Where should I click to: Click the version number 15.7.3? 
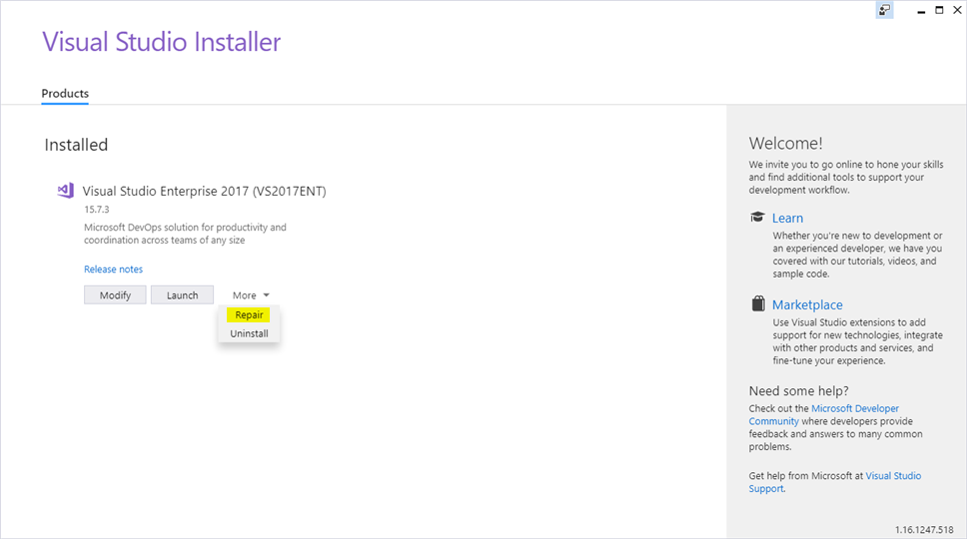[97, 210]
